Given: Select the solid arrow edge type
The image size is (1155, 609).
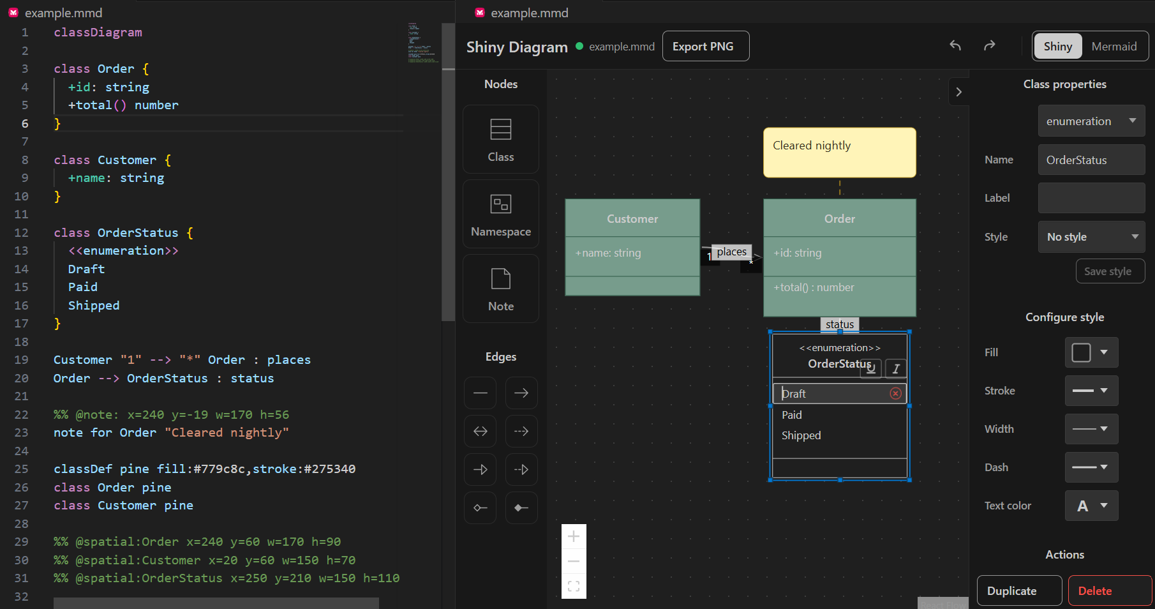Looking at the screenshot, I should pos(521,393).
